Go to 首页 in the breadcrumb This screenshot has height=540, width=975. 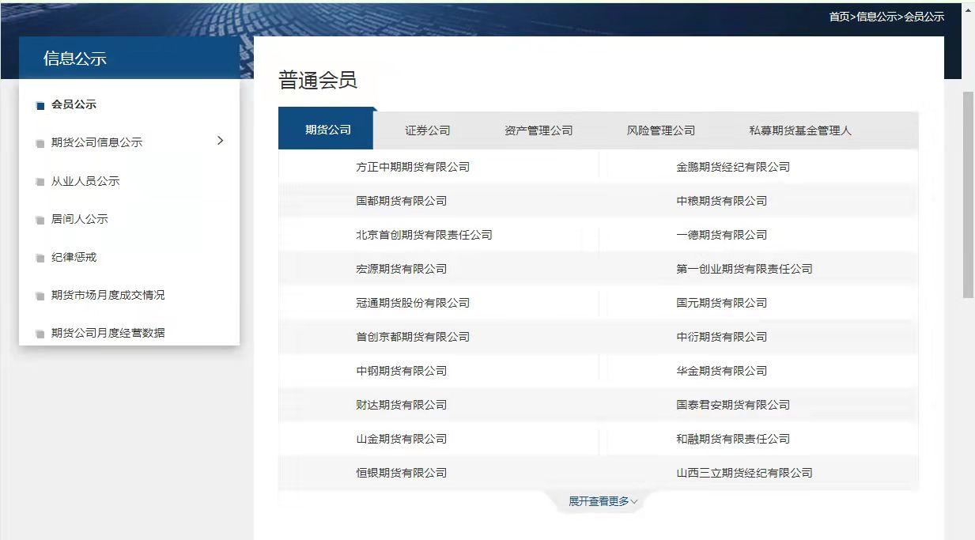pos(839,17)
